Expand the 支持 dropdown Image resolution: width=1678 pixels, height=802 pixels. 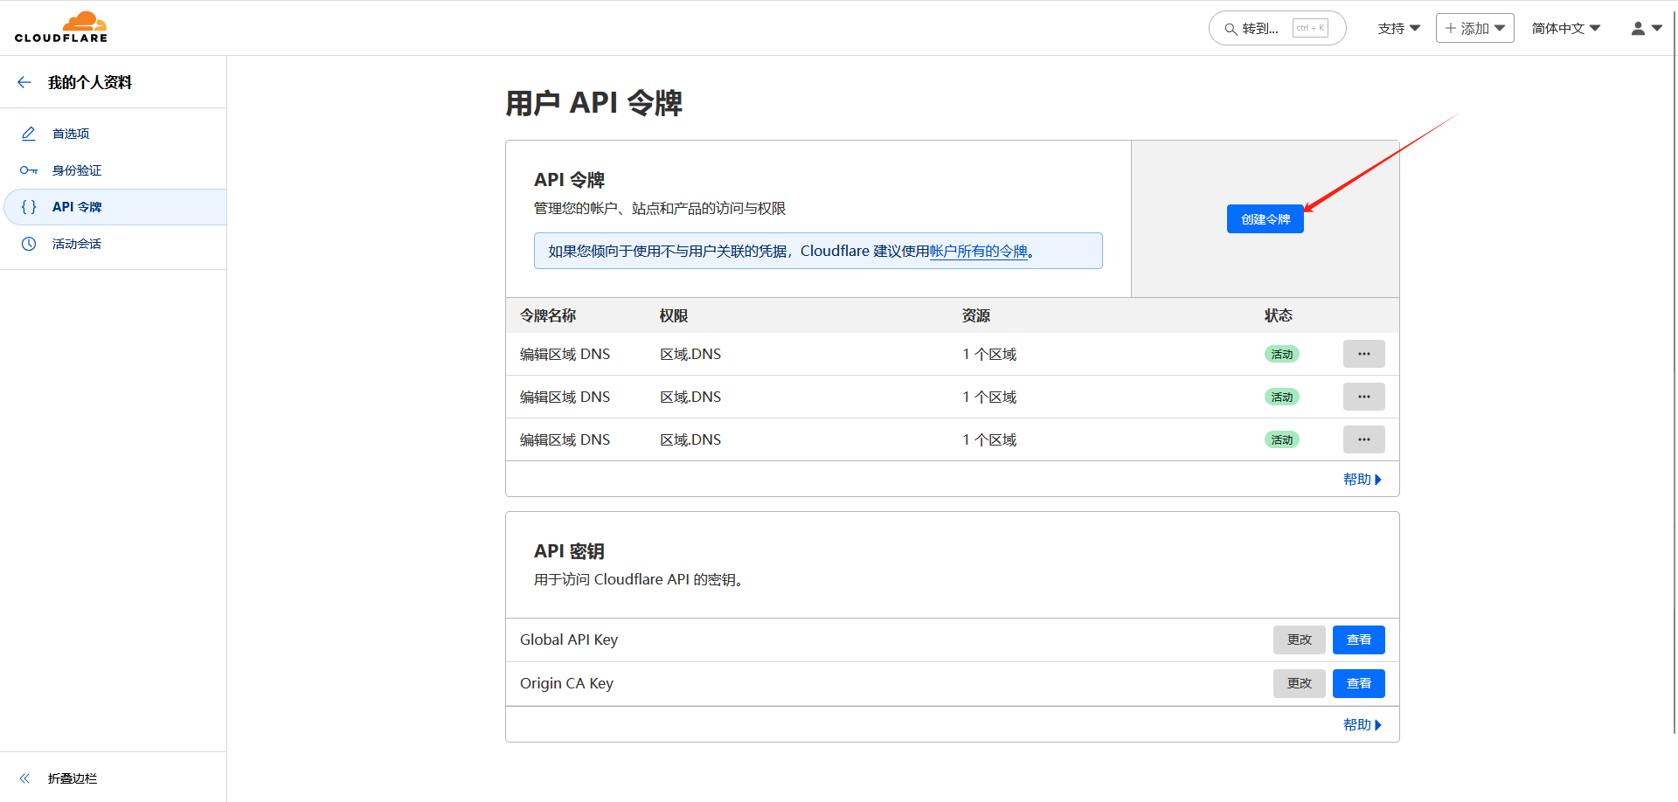point(1398,28)
